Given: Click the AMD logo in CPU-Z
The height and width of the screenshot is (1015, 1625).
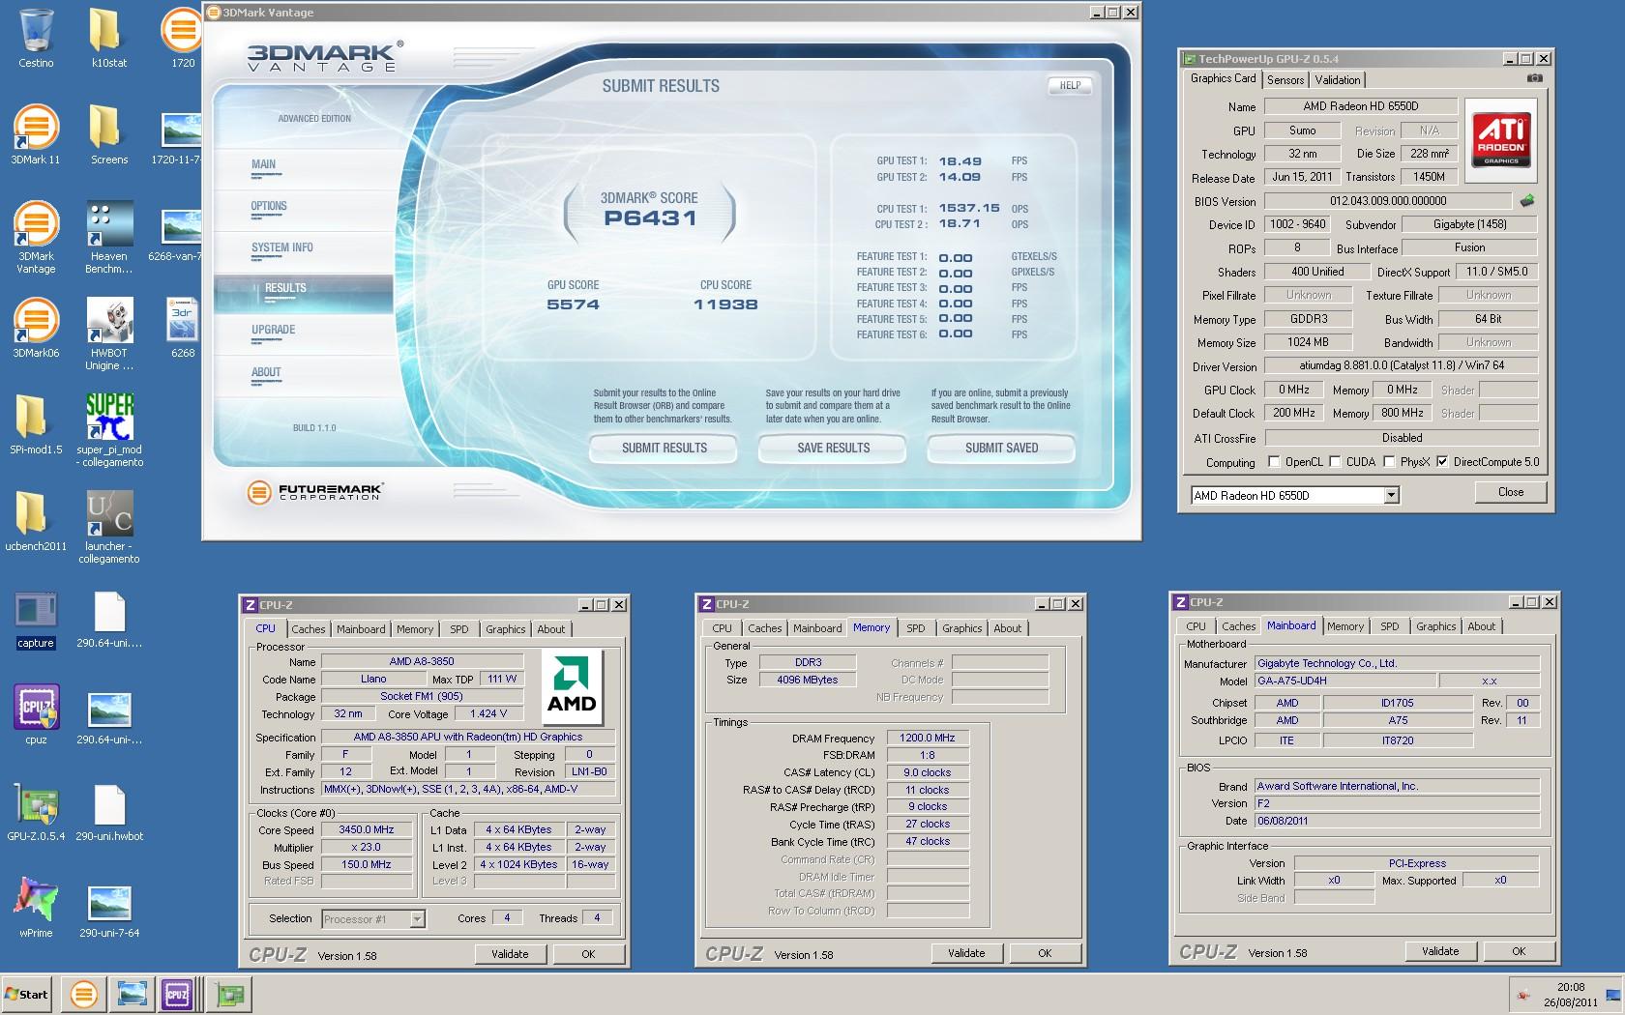Looking at the screenshot, I should tap(572, 687).
